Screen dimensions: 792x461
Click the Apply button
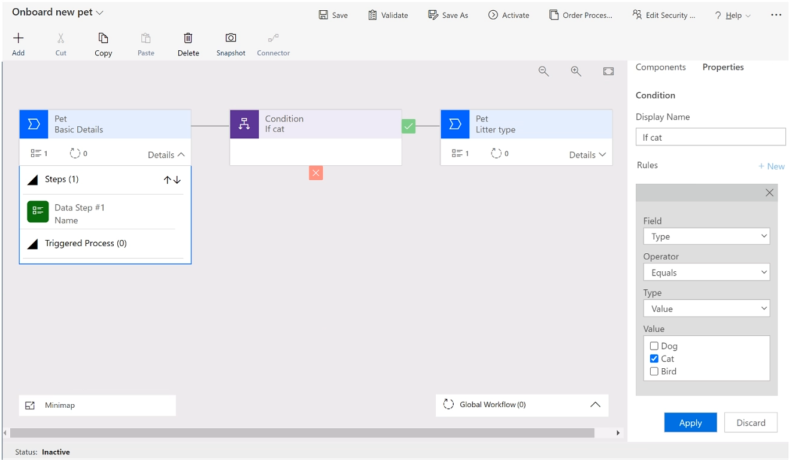point(690,423)
